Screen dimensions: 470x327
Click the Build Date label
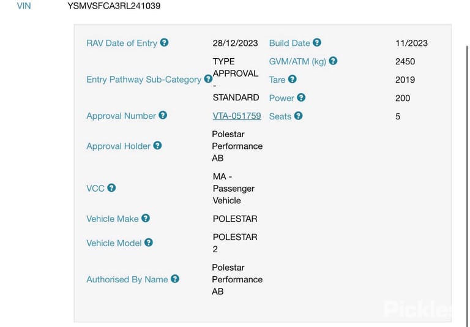(289, 43)
